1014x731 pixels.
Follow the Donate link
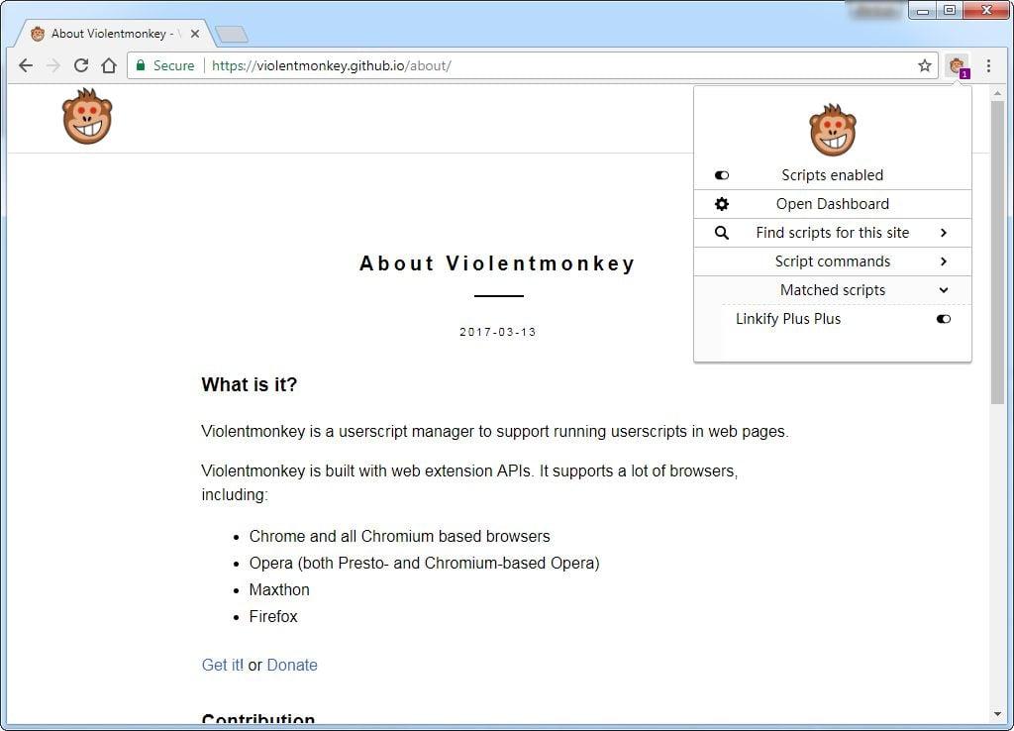[292, 665]
